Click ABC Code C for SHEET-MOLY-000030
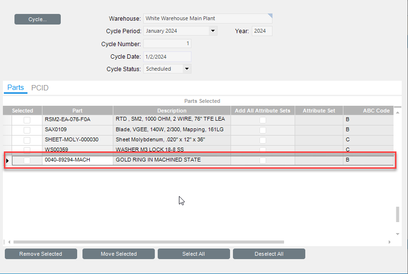Screen dimensions: 408x274 (x=368, y=140)
